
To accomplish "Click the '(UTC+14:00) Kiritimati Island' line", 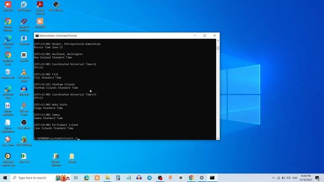I will (56, 125).
